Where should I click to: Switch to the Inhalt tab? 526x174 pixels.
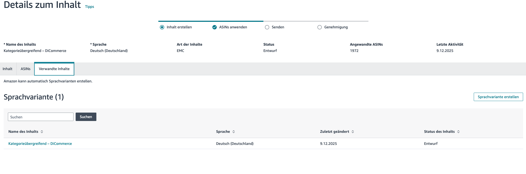[8, 69]
